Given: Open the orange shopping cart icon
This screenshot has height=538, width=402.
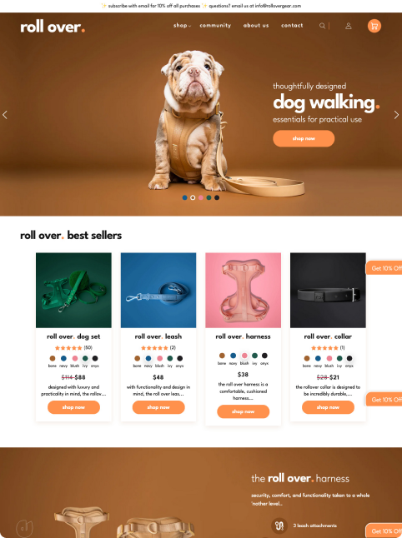Looking at the screenshot, I should click(x=374, y=26).
